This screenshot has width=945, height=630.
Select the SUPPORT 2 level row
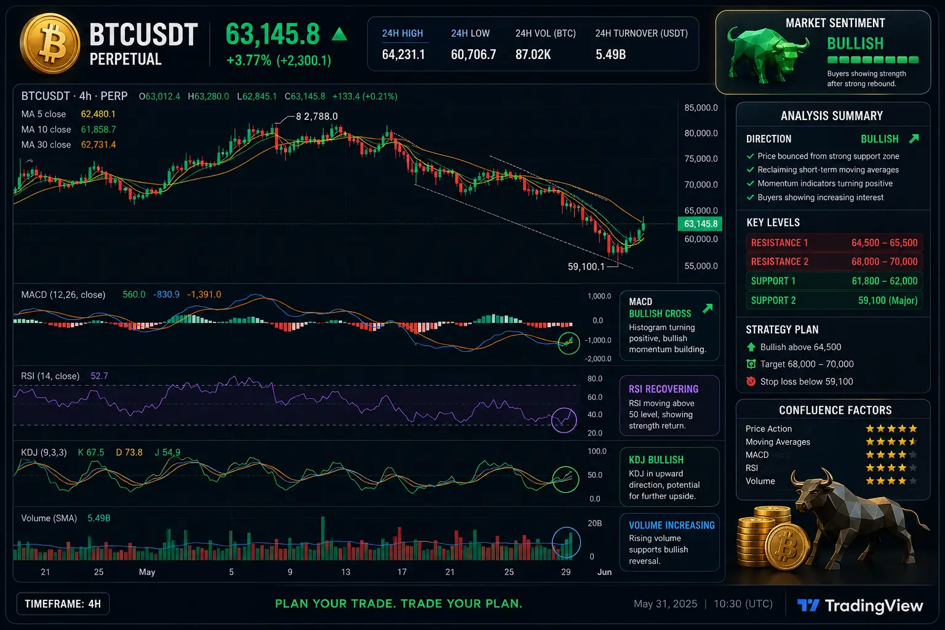[834, 301]
